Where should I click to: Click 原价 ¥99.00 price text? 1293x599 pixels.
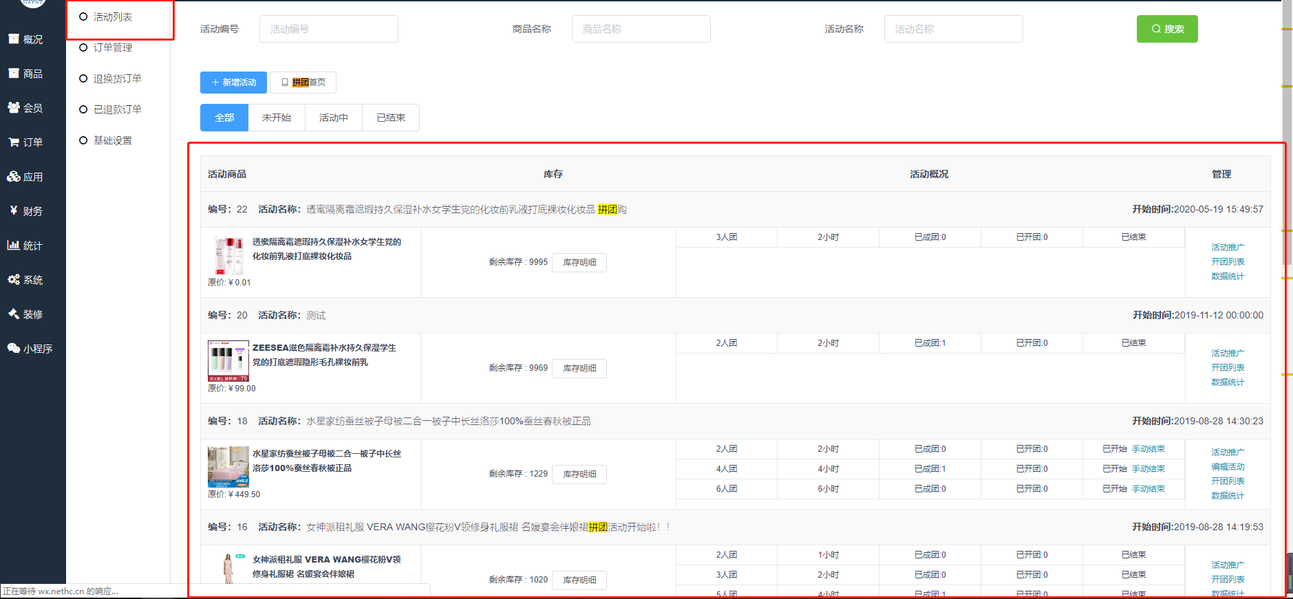pyautogui.click(x=232, y=389)
